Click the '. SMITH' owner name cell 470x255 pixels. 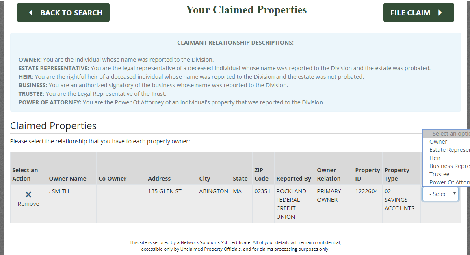pos(59,191)
